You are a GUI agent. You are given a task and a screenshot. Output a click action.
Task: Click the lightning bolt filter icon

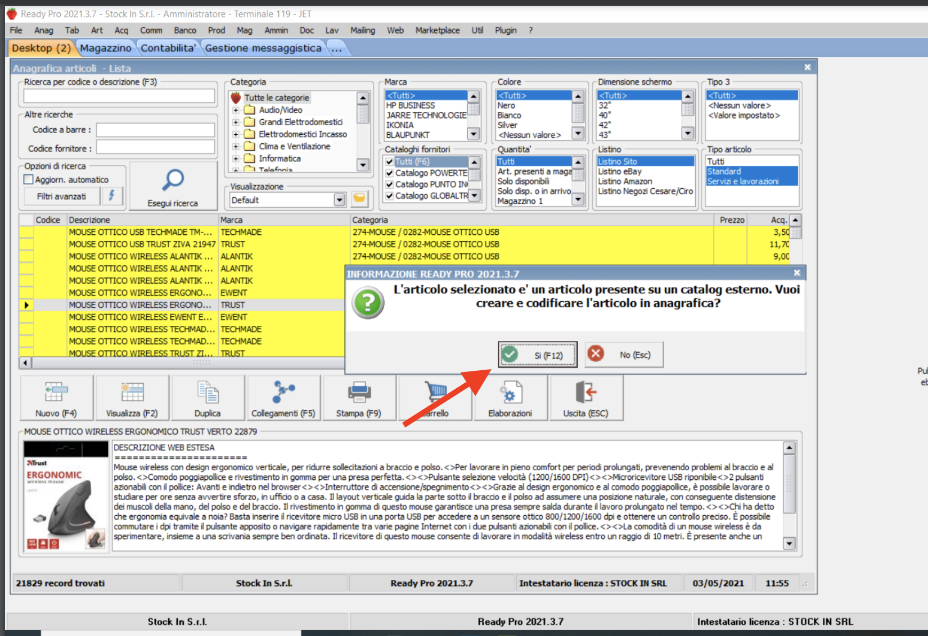(x=111, y=196)
